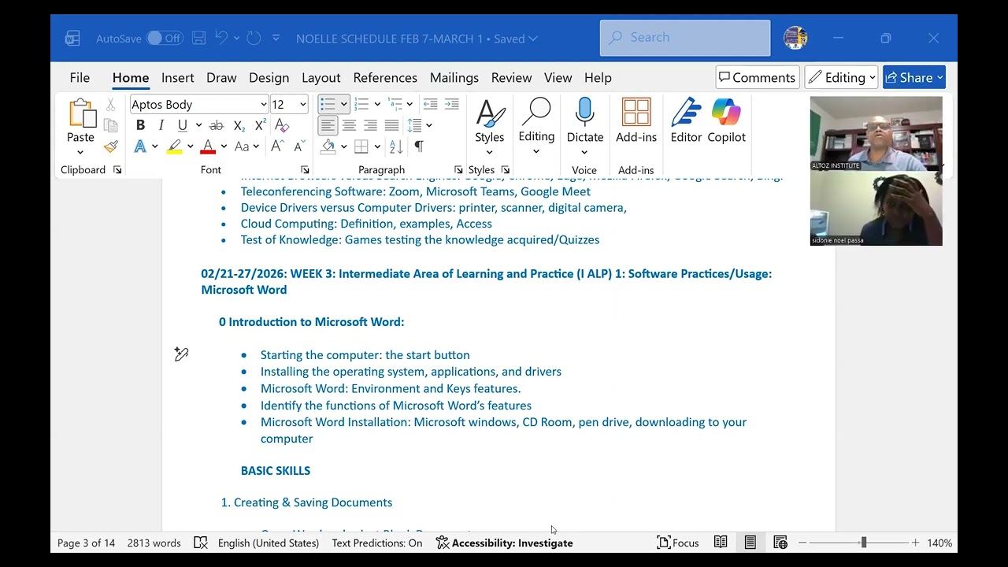Click Text Predictions: On status
Image resolution: width=1008 pixels, height=567 pixels.
click(x=376, y=543)
